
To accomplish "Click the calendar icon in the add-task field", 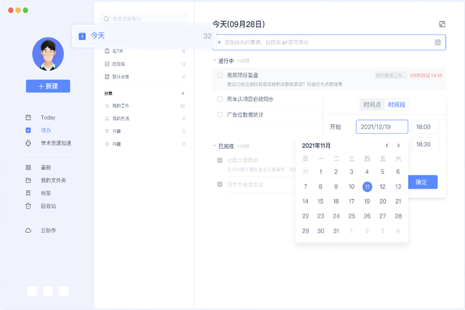I will pos(438,42).
